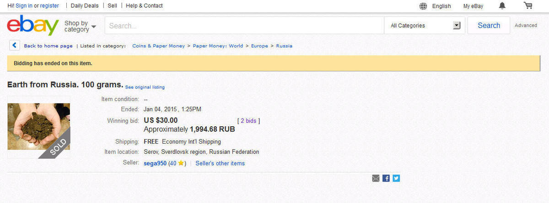Open seller sega950 profile

155,163
